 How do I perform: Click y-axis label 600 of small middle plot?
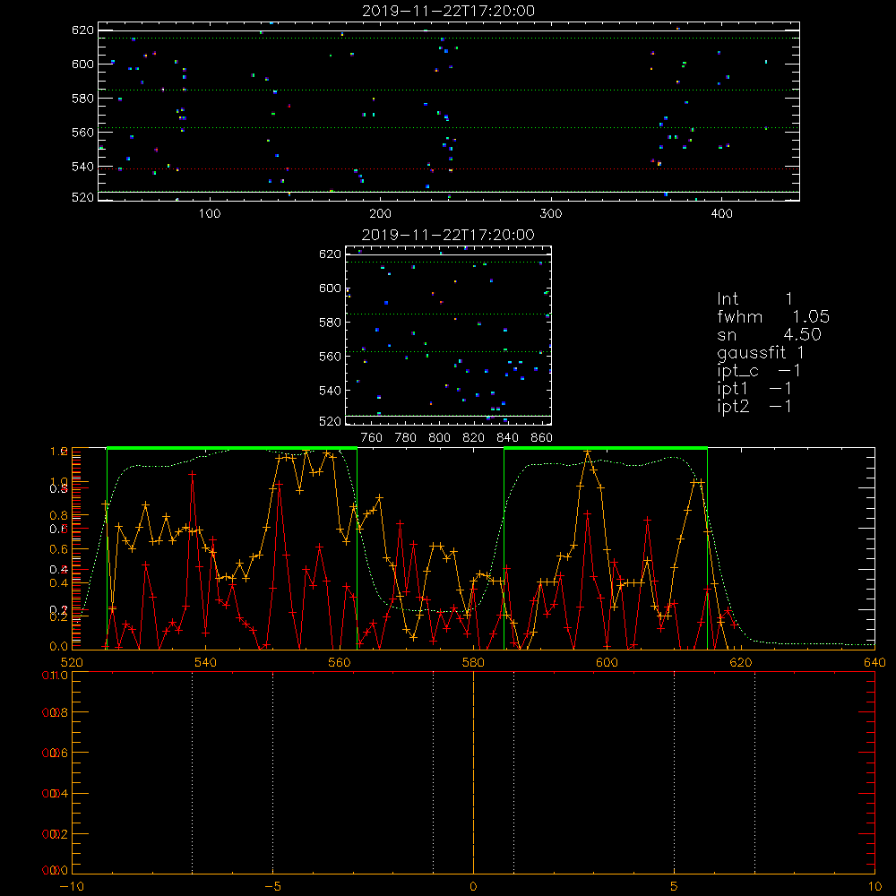331,288
